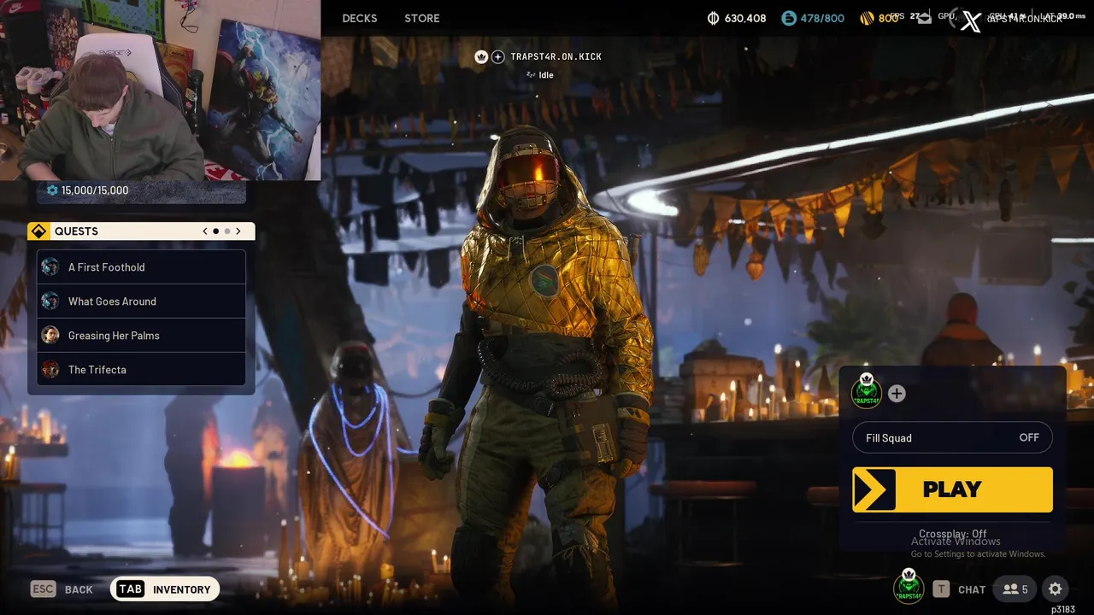Open friends list showing 5

[x=1015, y=589]
